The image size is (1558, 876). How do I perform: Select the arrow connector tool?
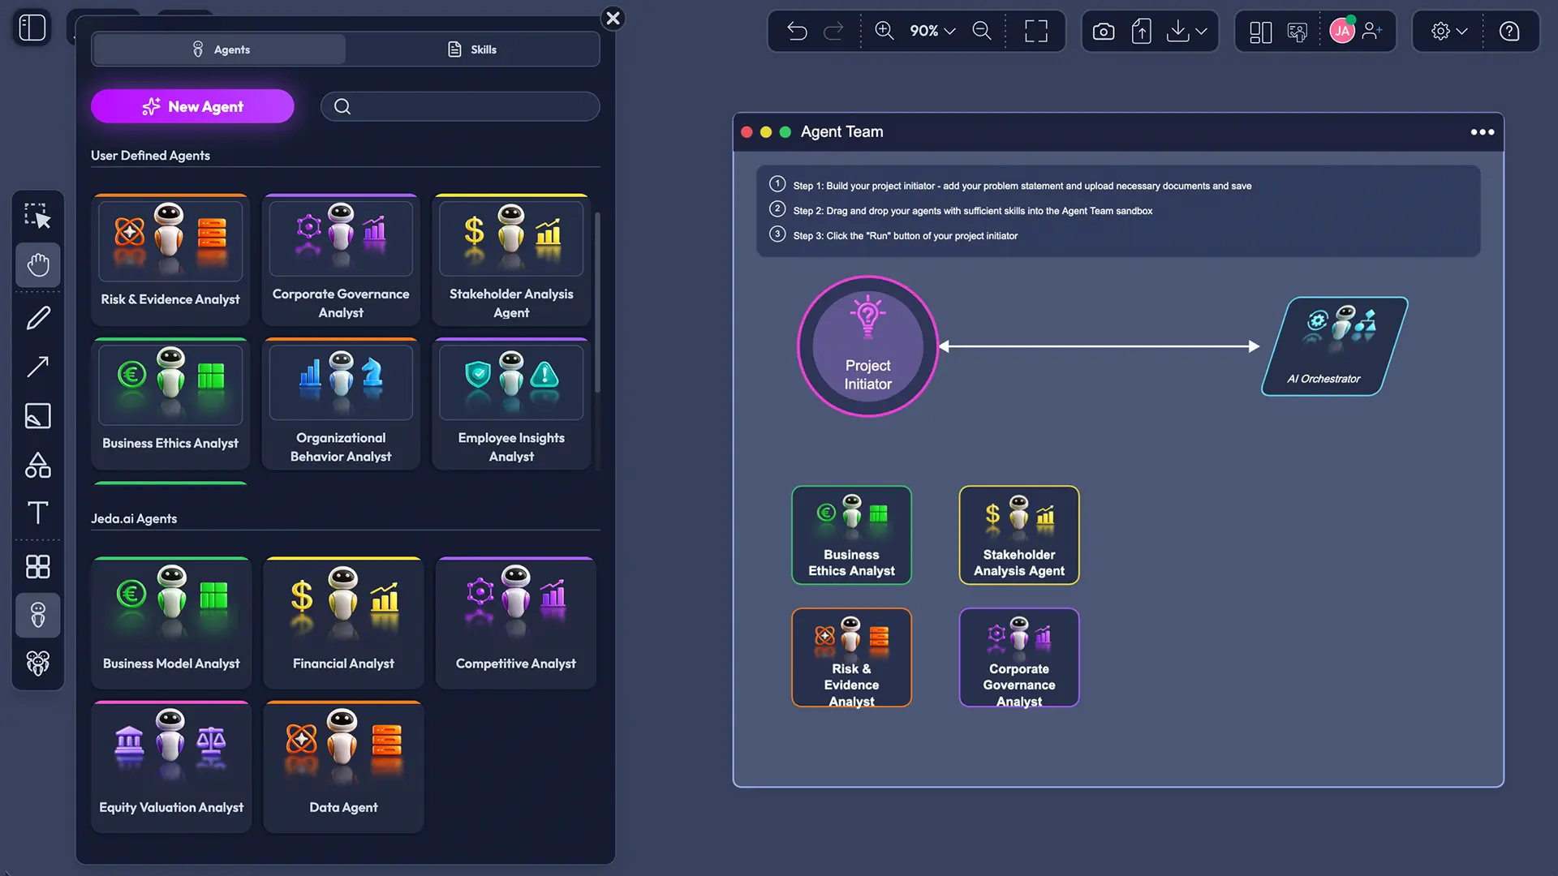pos(37,367)
